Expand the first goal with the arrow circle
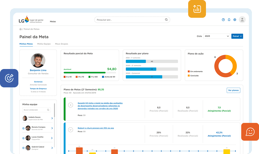The height and width of the screenshot is (154, 259). coord(71,105)
